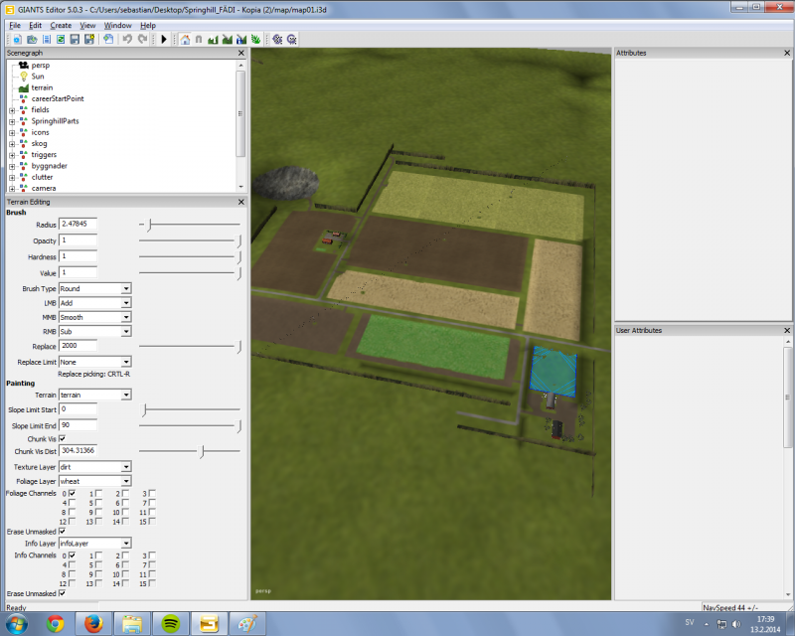This screenshot has width=795, height=636.
Task: Click the last toolbar gear icon
Action: pos(292,39)
